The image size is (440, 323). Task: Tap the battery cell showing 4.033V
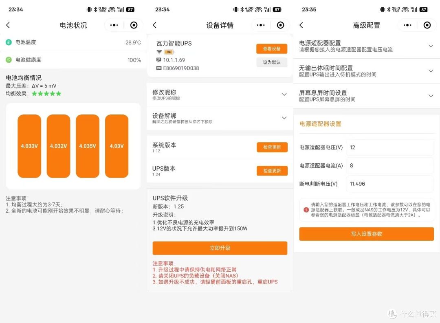(29, 146)
